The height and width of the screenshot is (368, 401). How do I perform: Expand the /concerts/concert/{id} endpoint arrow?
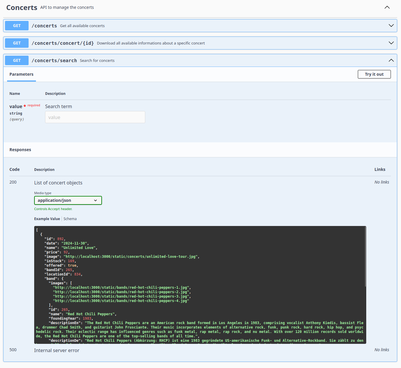tap(391, 43)
